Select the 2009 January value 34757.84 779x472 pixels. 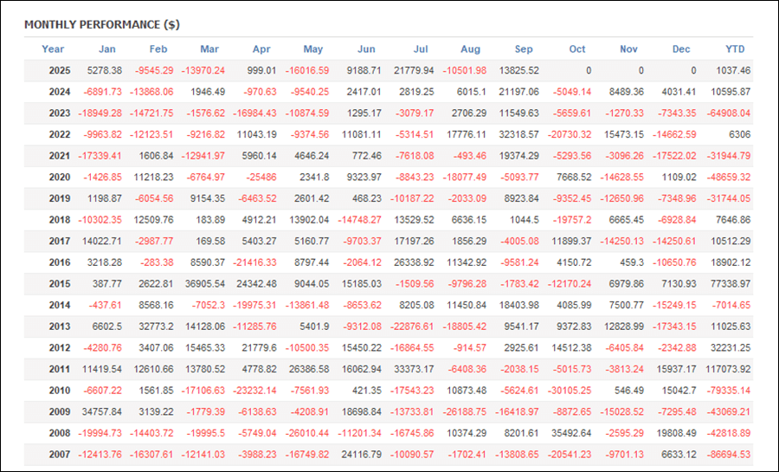[x=95, y=411]
